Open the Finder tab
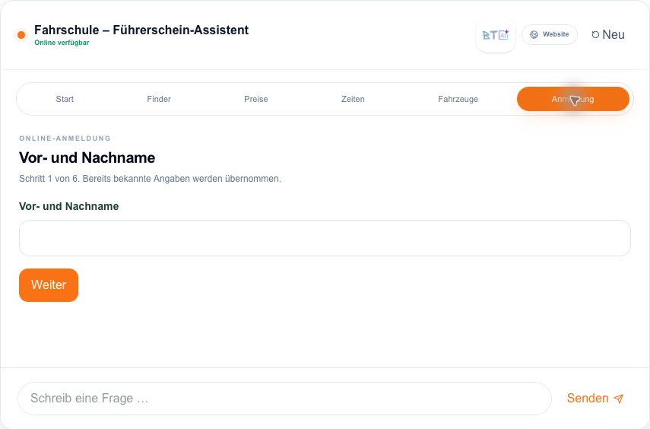This screenshot has height=429, width=650. point(159,99)
